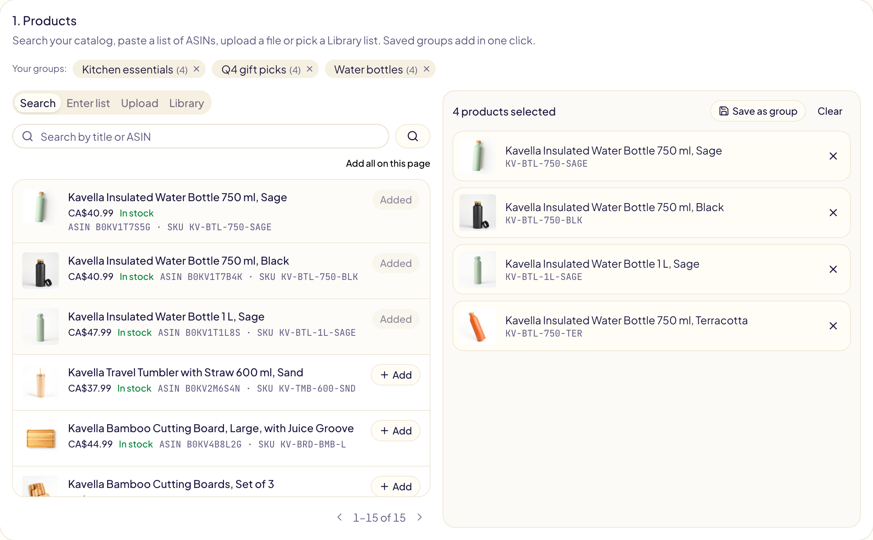Add Kavella Travel Tumbler with Straw

pos(396,375)
